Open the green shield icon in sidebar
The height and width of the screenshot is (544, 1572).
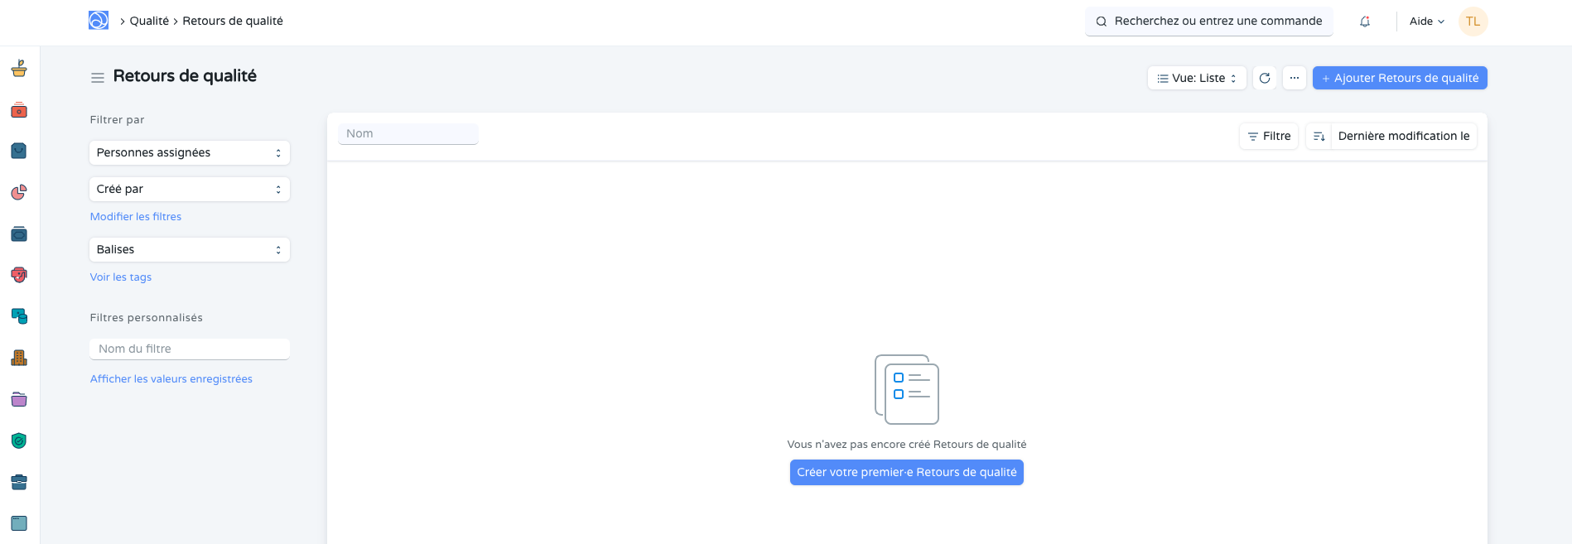[19, 440]
